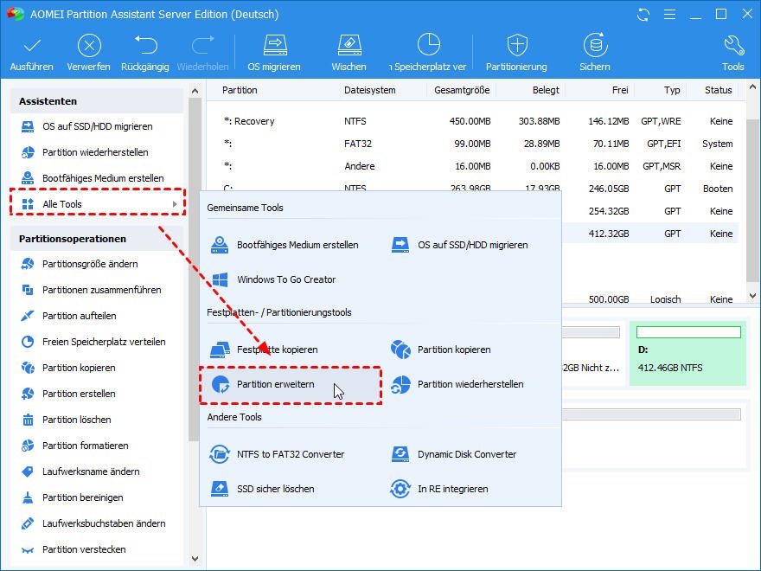Select Festplatte kopieren in the popup menu
This screenshot has height=571, width=761.
[277, 350]
